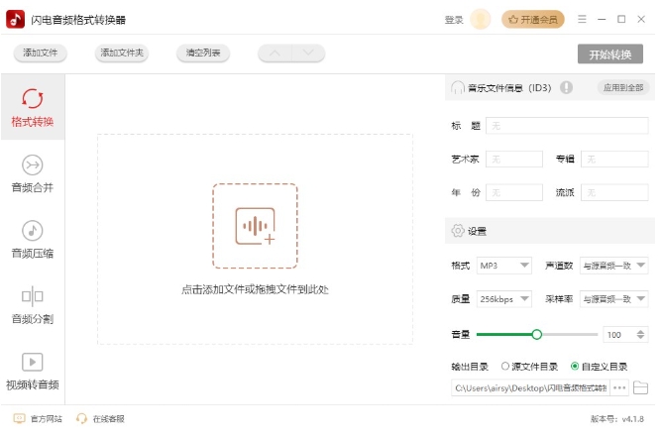The width and height of the screenshot is (663, 436).
Task: Click the user avatar icon
Action: 481,19
